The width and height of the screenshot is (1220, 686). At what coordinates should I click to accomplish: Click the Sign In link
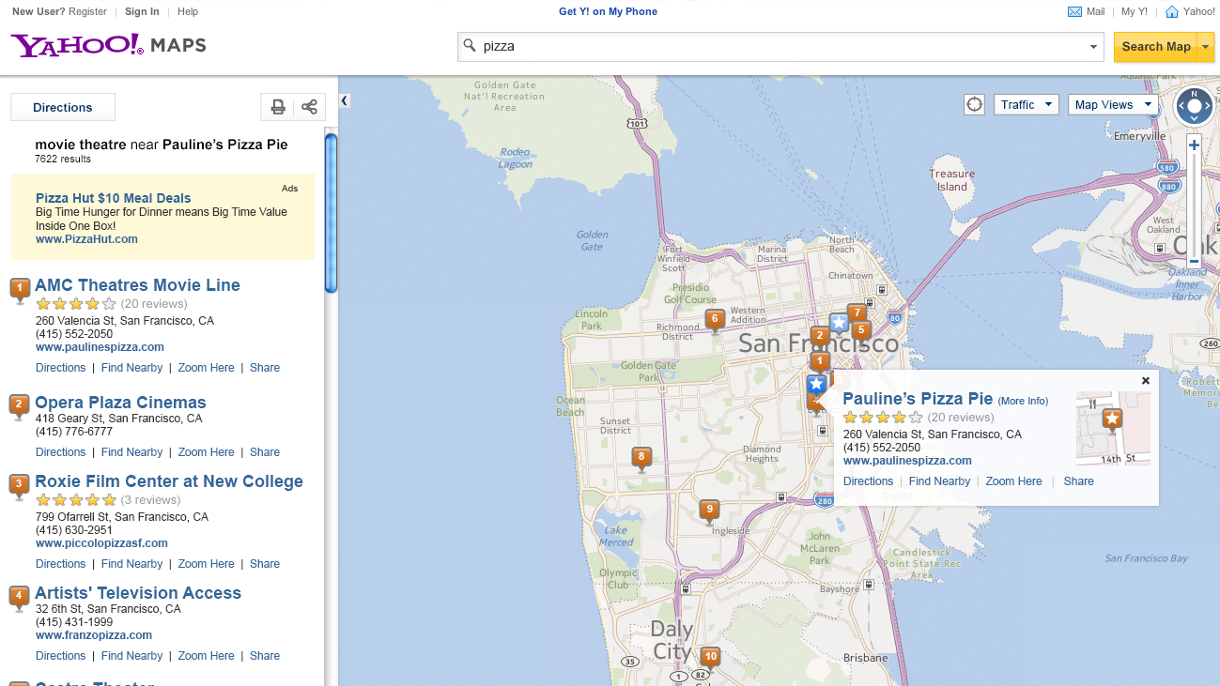tap(142, 12)
